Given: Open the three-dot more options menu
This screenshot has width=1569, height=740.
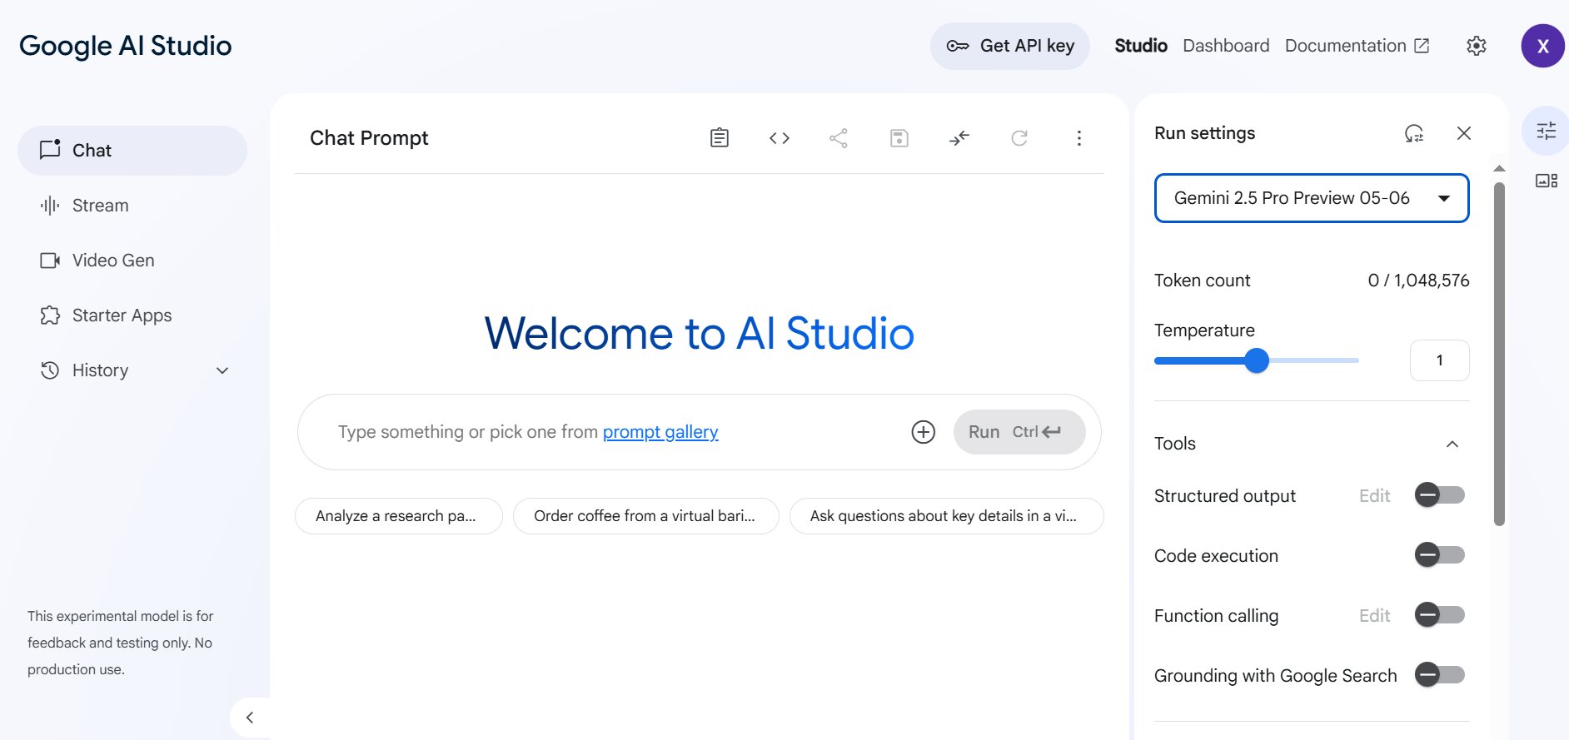Looking at the screenshot, I should 1079,138.
